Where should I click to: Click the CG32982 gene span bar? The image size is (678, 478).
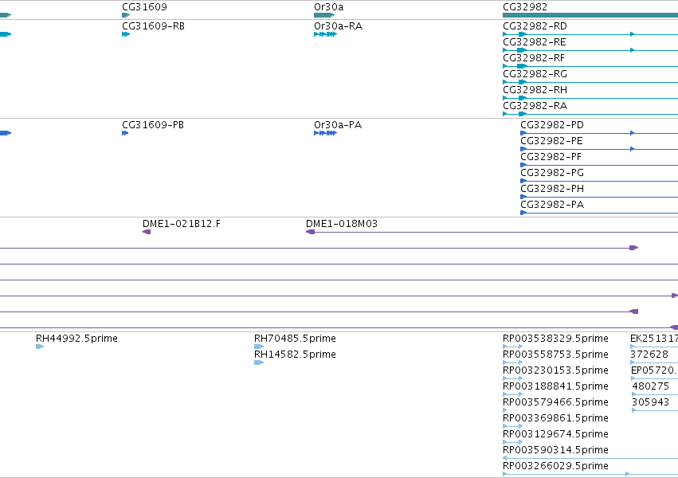590,15
